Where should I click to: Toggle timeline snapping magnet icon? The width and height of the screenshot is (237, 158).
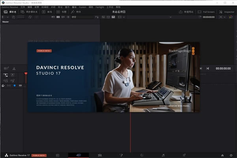tap(3, 85)
